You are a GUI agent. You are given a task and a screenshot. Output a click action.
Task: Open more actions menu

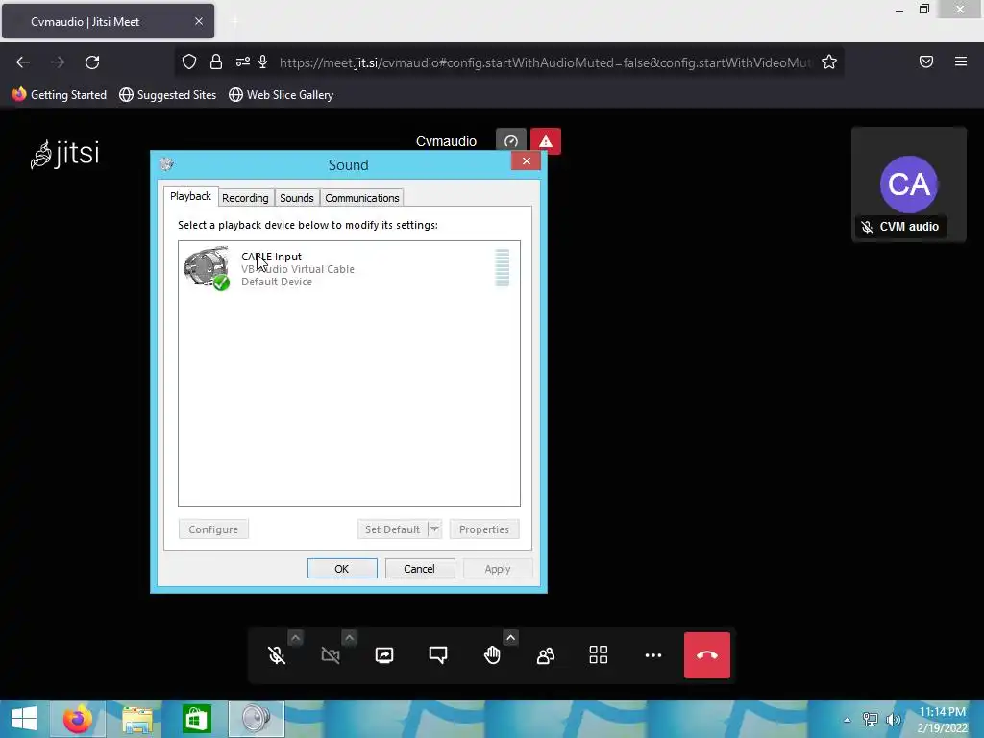653,655
